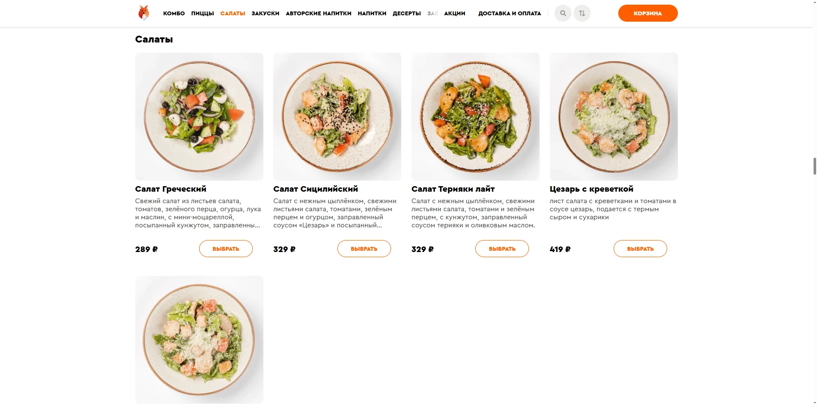The height and width of the screenshot is (405, 817).
Task: Open the Салат Греческий photo
Action: click(x=199, y=116)
